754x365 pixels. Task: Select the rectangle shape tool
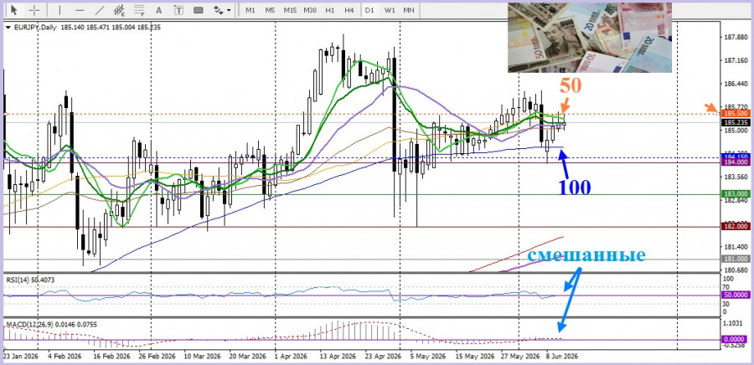pyautogui.click(x=199, y=10)
